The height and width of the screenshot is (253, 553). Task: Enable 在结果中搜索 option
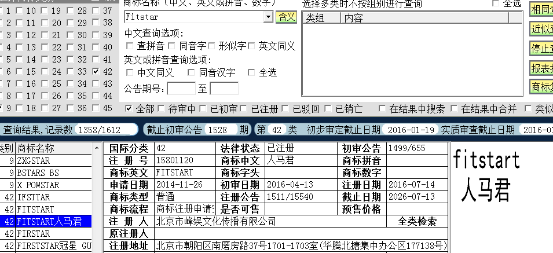382,108
